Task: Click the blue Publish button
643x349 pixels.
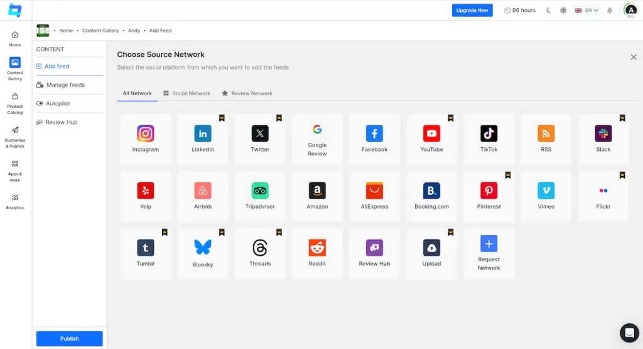Action: (x=69, y=338)
